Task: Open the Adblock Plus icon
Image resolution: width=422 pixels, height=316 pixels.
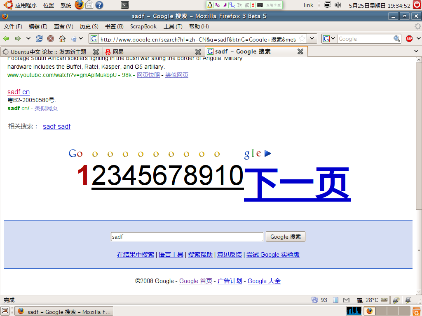Action: (409, 39)
